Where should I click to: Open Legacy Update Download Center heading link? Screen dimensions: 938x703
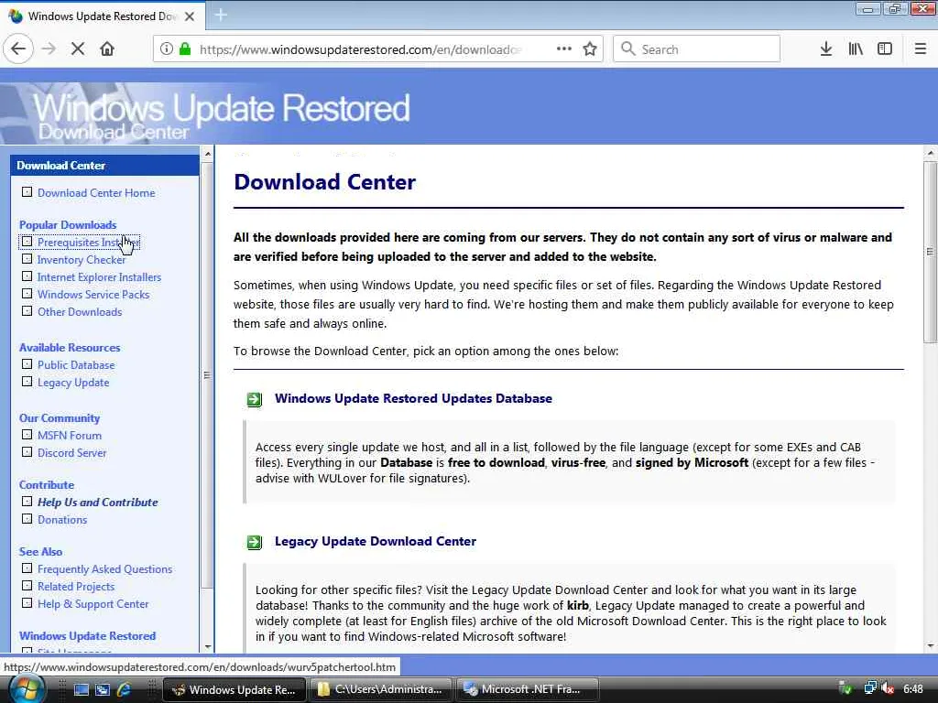tap(375, 542)
